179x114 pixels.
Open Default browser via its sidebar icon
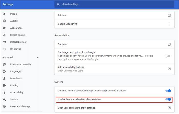pos(4,42)
